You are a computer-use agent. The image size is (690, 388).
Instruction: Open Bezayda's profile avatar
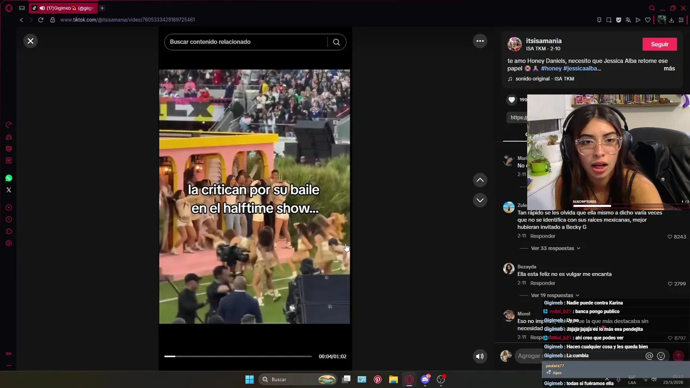[509, 269]
